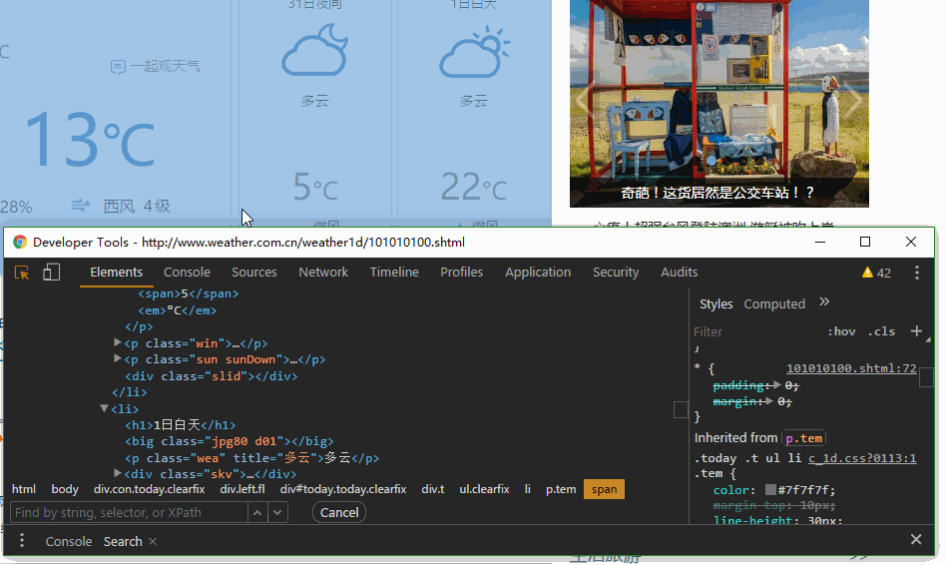Toggle the :hov element state panel
The image size is (946, 565).
(x=841, y=331)
